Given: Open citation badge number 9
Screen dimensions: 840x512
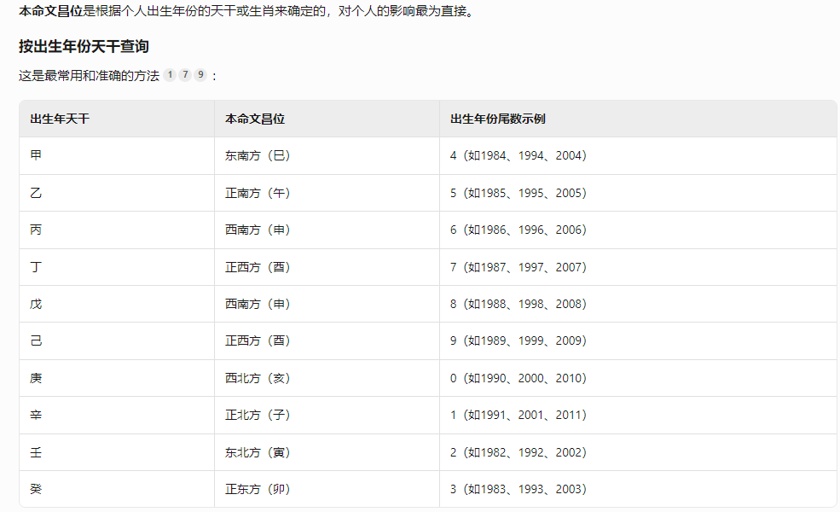Looking at the screenshot, I should [200, 75].
